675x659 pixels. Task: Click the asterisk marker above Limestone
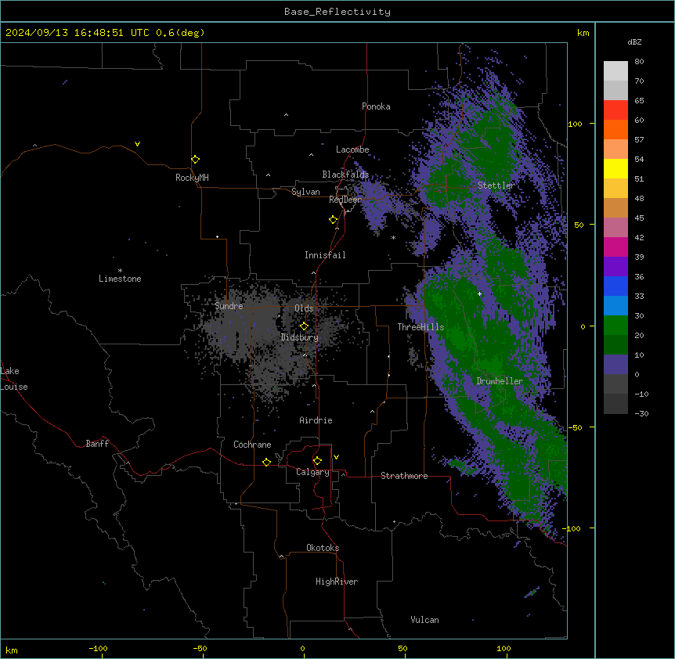click(x=120, y=271)
